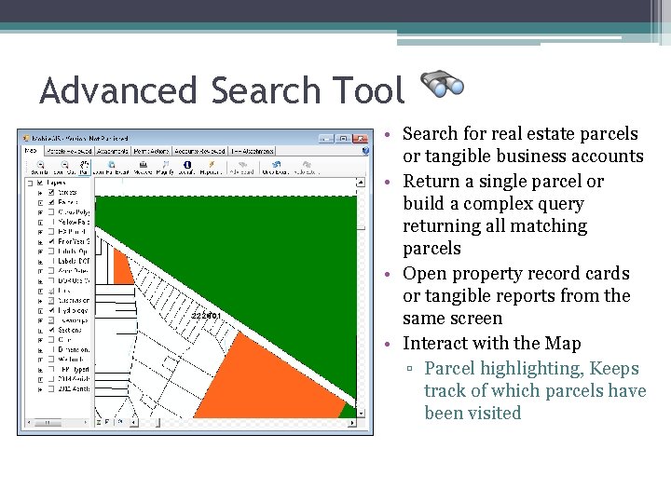Uncheck the Hydrology layer
The width and height of the screenshot is (671, 503).
point(51,310)
